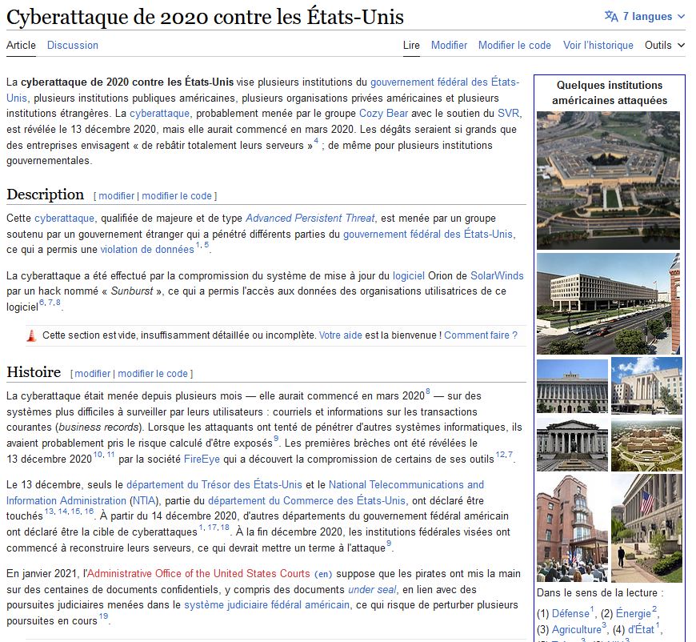Select the Modifier le code tab
This screenshot has height=642, width=696.
coord(514,45)
